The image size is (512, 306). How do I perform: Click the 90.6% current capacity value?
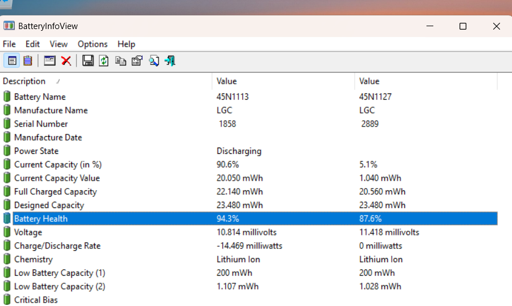[x=227, y=165]
